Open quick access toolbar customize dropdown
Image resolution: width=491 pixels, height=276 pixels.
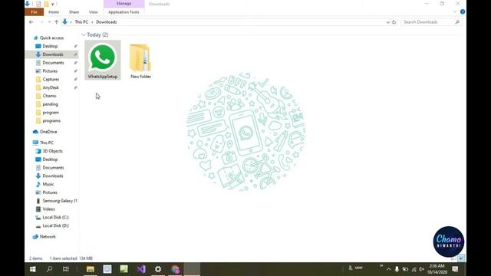point(52,4)
